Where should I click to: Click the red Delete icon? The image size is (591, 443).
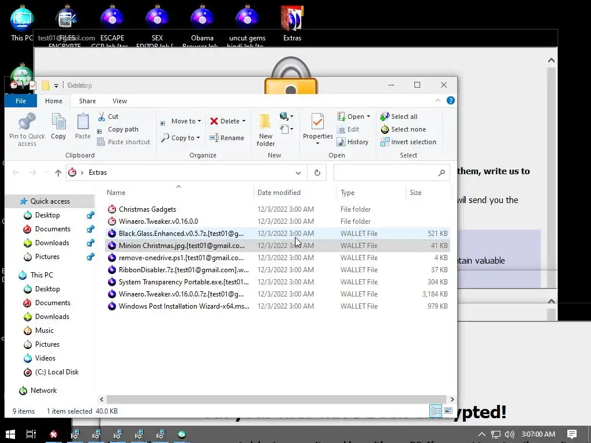click(214, 121)
